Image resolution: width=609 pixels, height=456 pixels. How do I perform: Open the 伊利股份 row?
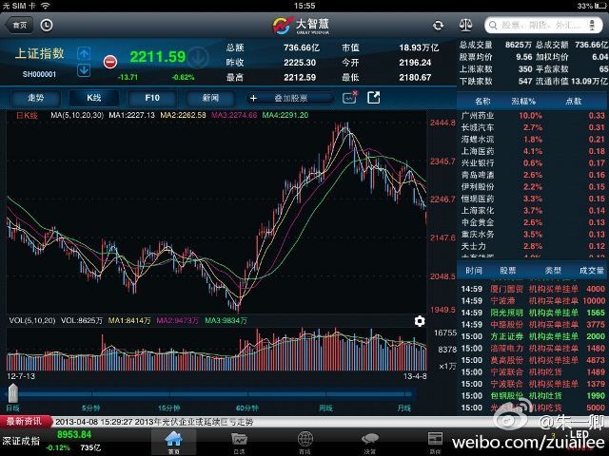click(x=533, y=187)
